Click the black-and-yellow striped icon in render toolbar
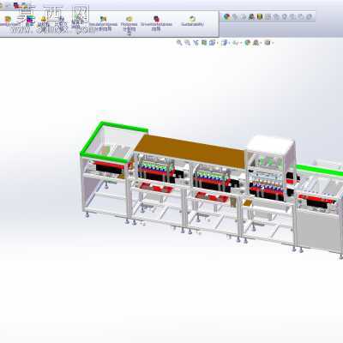 [x=260, y=17]
